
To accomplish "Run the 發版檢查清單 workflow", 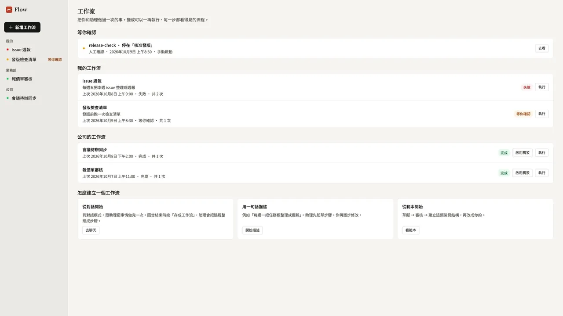I will click(x=542, y=114).
